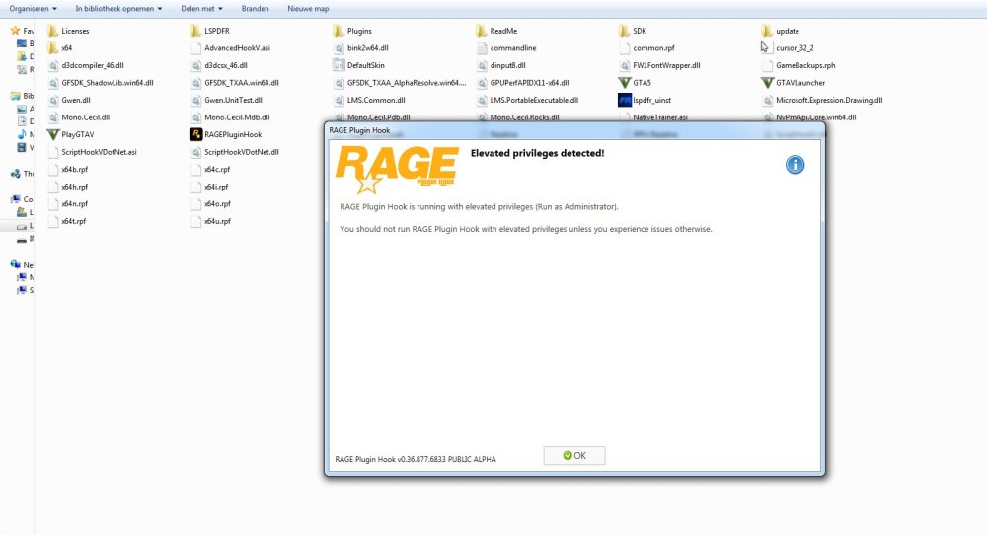Select the file named x64u.rpf
Viewport: 987px width, 535px height.
pos(217,221)
